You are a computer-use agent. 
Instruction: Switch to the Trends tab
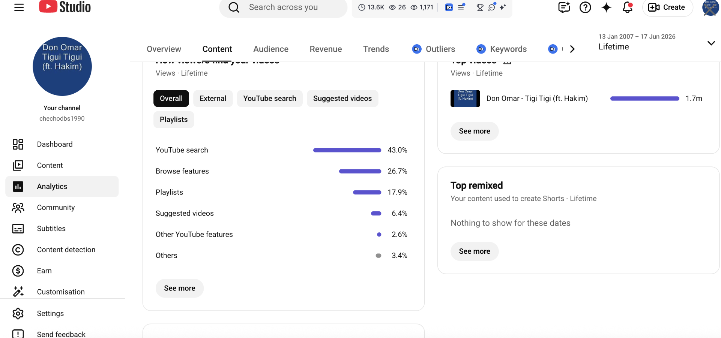376,49
